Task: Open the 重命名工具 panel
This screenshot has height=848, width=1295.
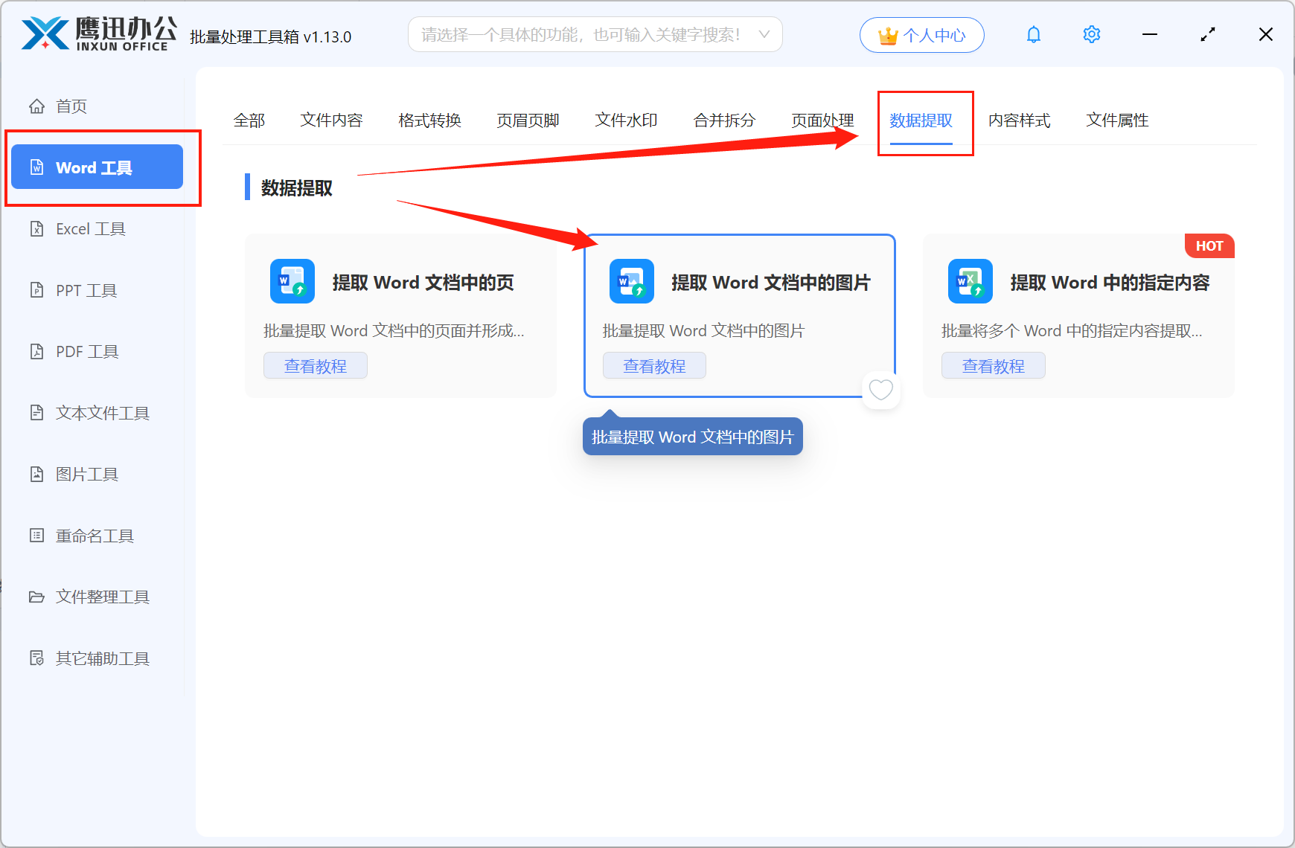Action: click(x=94, y=535)
